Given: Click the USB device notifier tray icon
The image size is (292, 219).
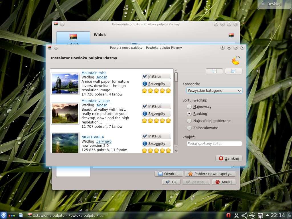Looking at the screenshot, I should tap(252, 216).
